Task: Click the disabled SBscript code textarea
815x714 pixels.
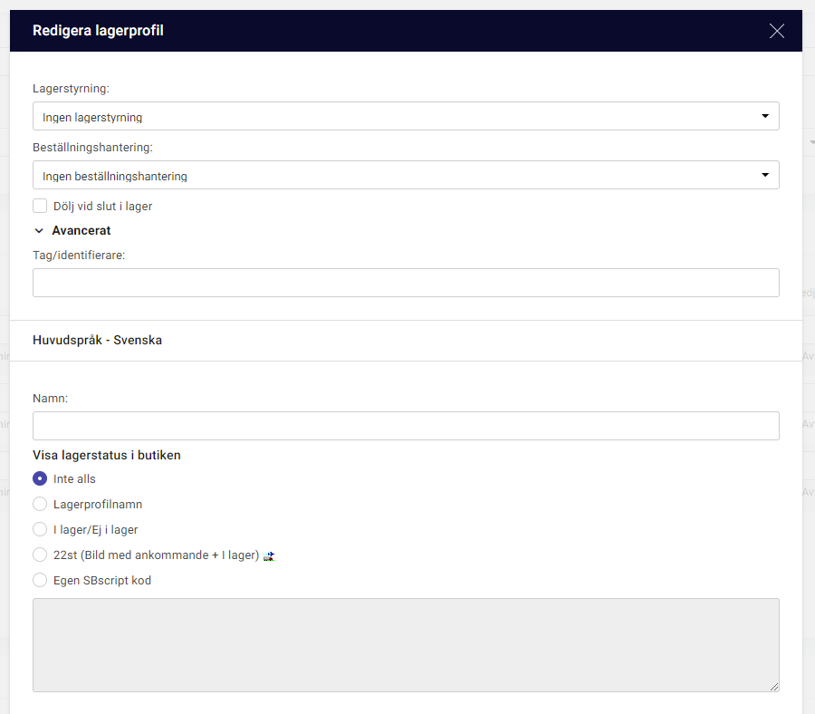Action: click(x=406, y=645)
